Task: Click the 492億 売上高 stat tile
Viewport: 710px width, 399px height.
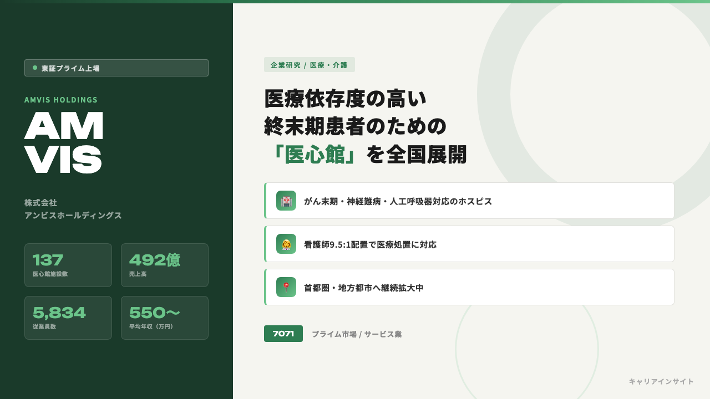Action: point(165,265)
